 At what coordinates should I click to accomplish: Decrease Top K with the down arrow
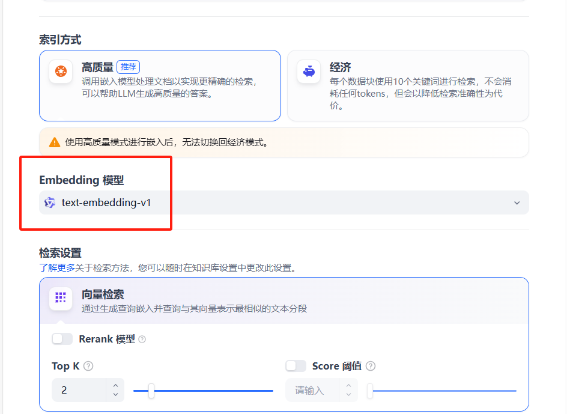(x=115, y=394)
